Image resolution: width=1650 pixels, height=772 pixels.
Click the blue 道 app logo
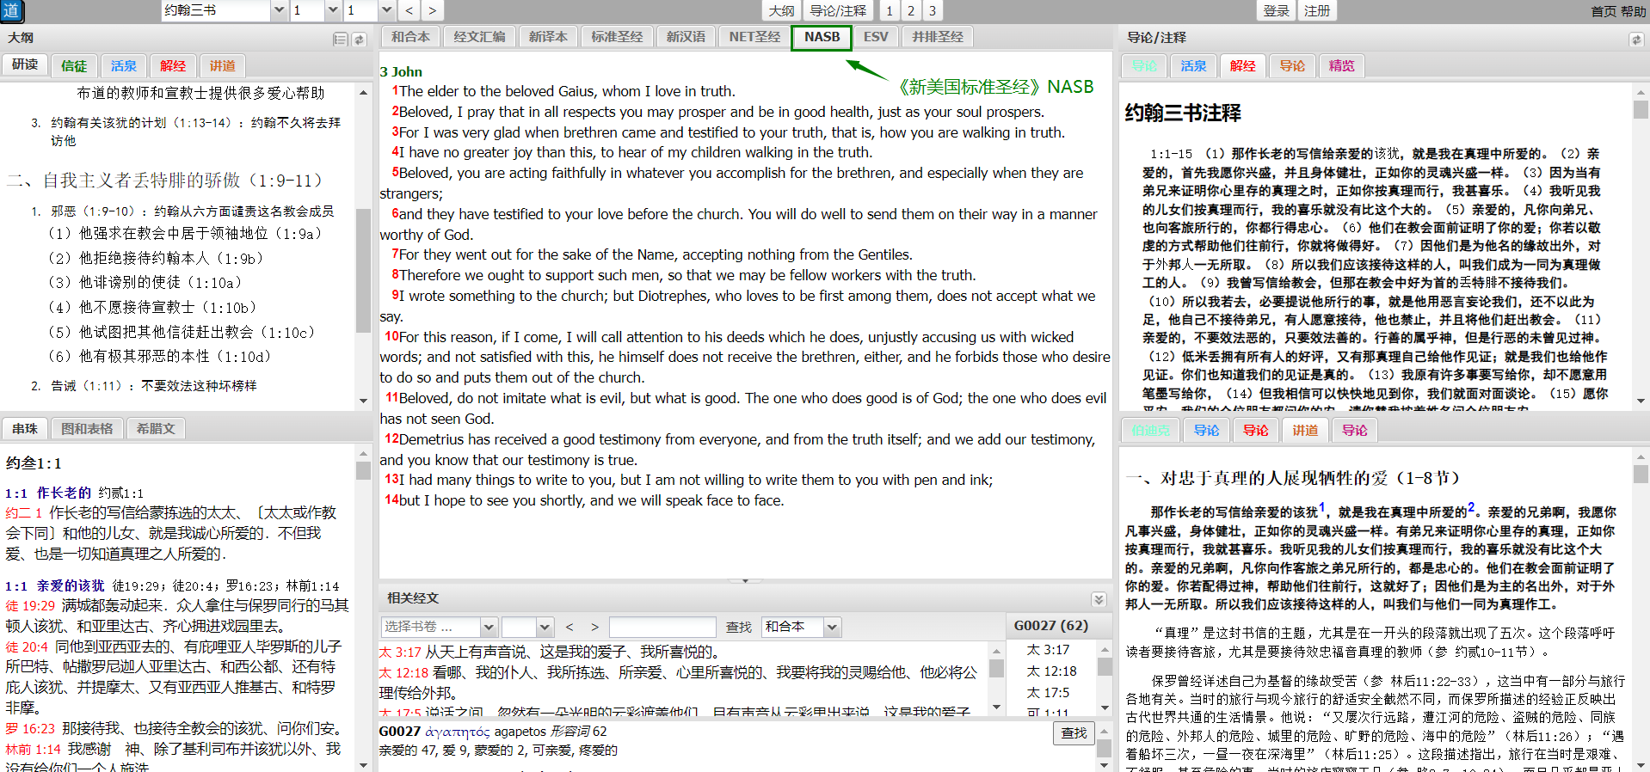11,11
